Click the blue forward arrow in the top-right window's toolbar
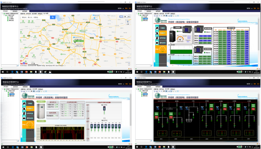The image size is (261, 149). 162,16
